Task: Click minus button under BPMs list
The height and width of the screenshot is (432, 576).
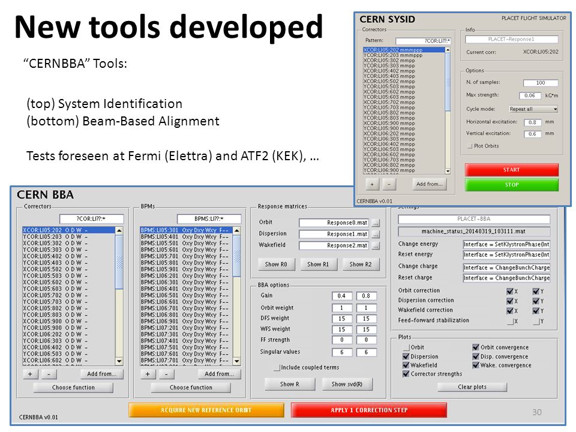Action: tap(167, 374)
